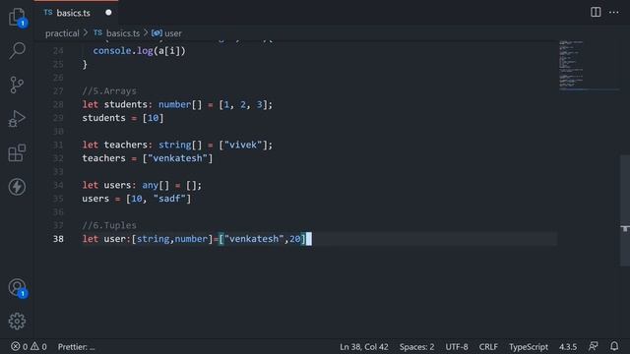
Task: Click the Prettier status bar item
Action: click(x=77, y=347)
